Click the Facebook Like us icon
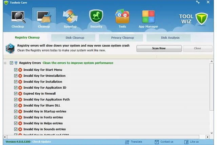Image resolution: width=217 pixels, height=145 pixels. [x=186, y=142]
